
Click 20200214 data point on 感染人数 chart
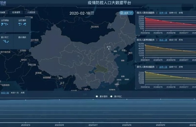click(x=145, y=45)
